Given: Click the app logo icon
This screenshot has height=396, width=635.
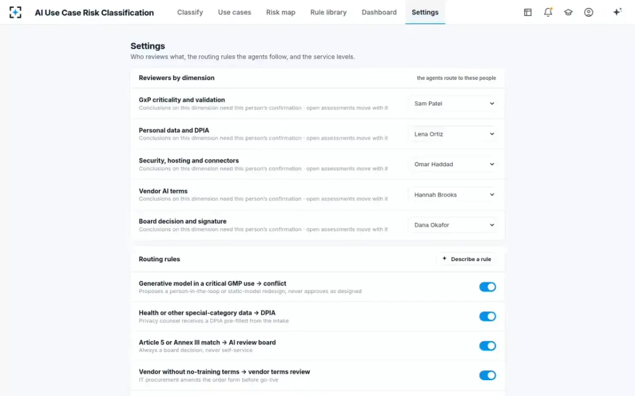Looking at the screenshot, I should pyautogui.click(x=16, y=12).
